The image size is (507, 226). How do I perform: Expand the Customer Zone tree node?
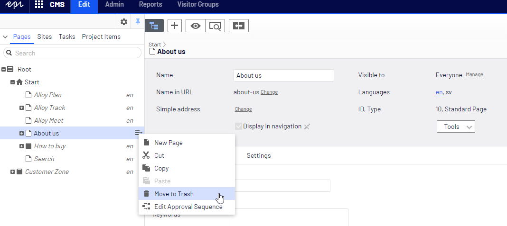click(x=13, y=172)
